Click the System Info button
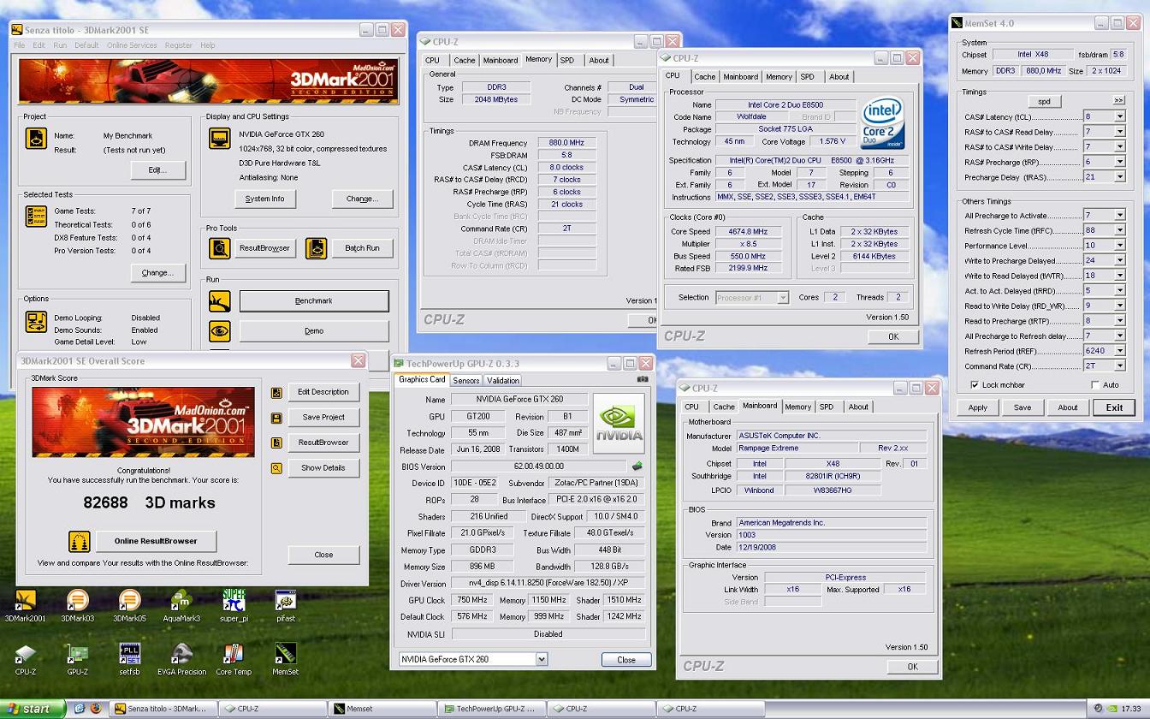 [265, 199]
